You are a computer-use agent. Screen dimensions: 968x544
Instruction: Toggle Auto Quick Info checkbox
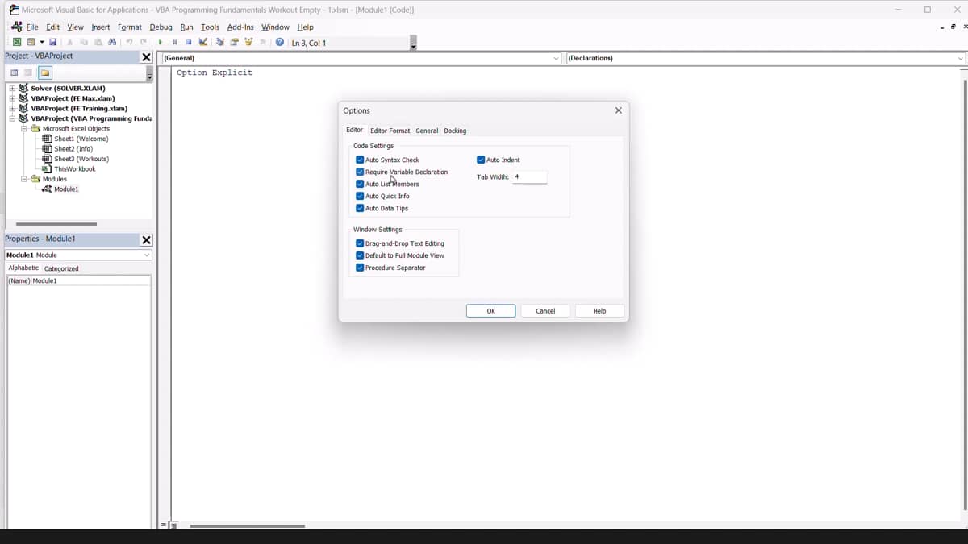[360, 196]
